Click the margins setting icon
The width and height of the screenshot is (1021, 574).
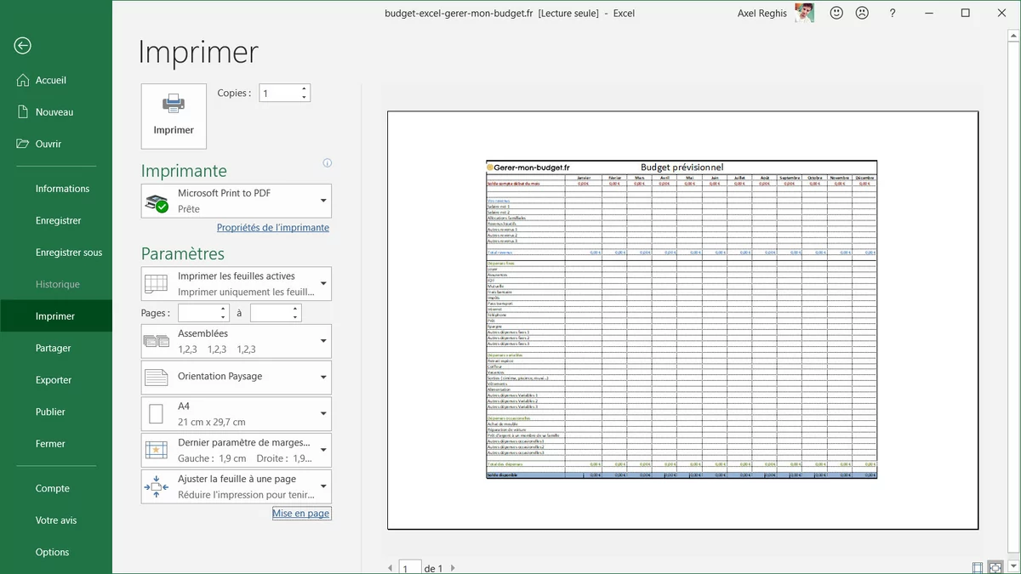pos(157,450)
